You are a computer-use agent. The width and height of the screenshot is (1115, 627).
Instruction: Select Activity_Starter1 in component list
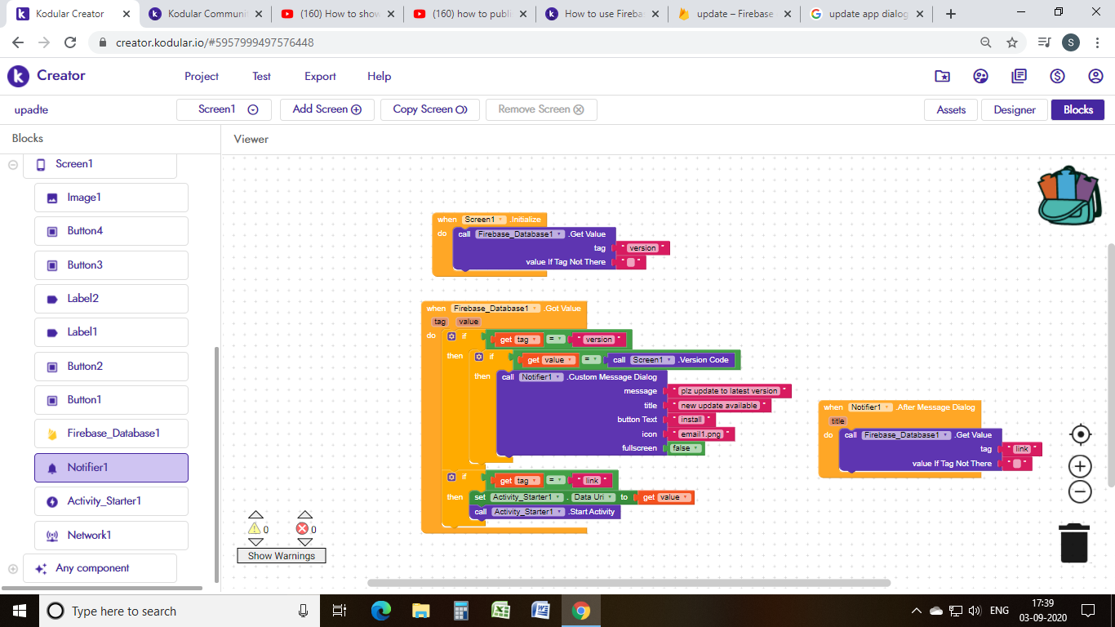click(x=111, y=501)
